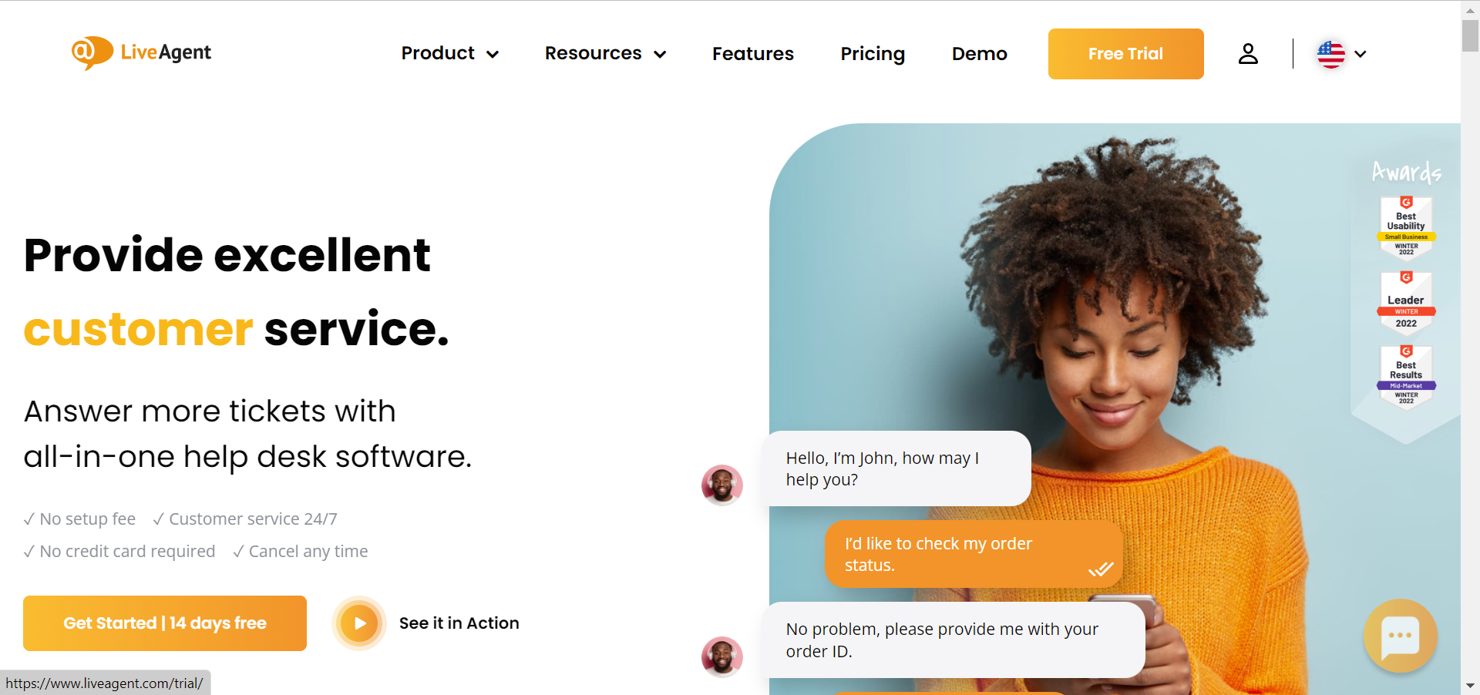Click the Leader Winter 2022 badge
Screen dimensions: 1480x695
1406,302
